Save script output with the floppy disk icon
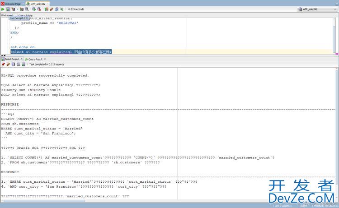This screenshot has height=208, width=339. click(x=13, y=65)
